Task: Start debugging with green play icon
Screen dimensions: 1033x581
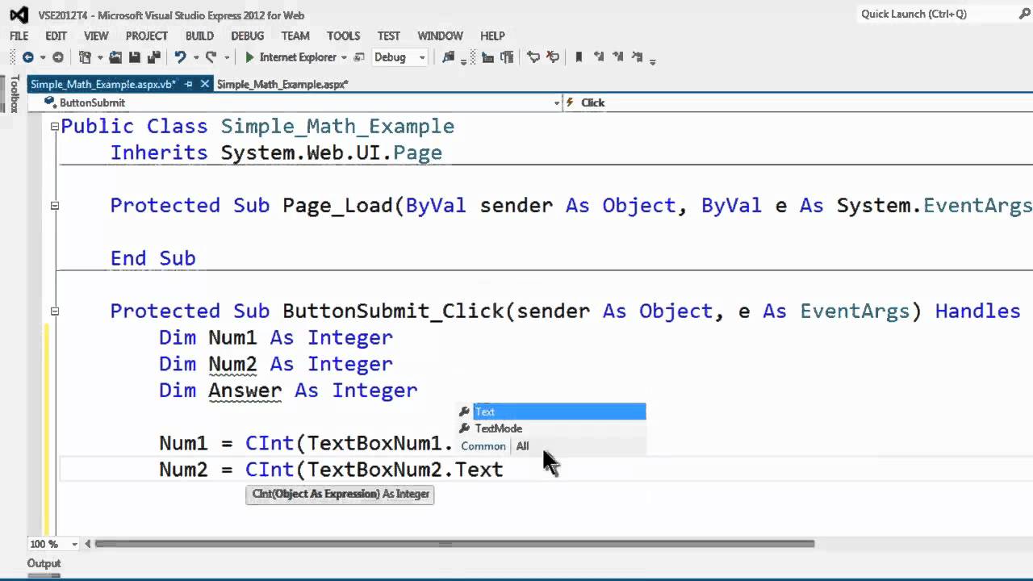Action: (x=249, y=57)
